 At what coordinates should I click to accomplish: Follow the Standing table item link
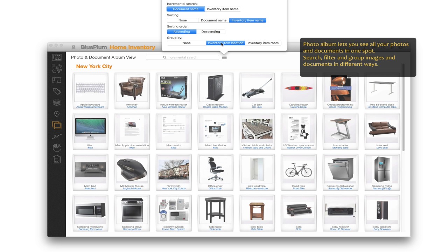tap(340, 148)
